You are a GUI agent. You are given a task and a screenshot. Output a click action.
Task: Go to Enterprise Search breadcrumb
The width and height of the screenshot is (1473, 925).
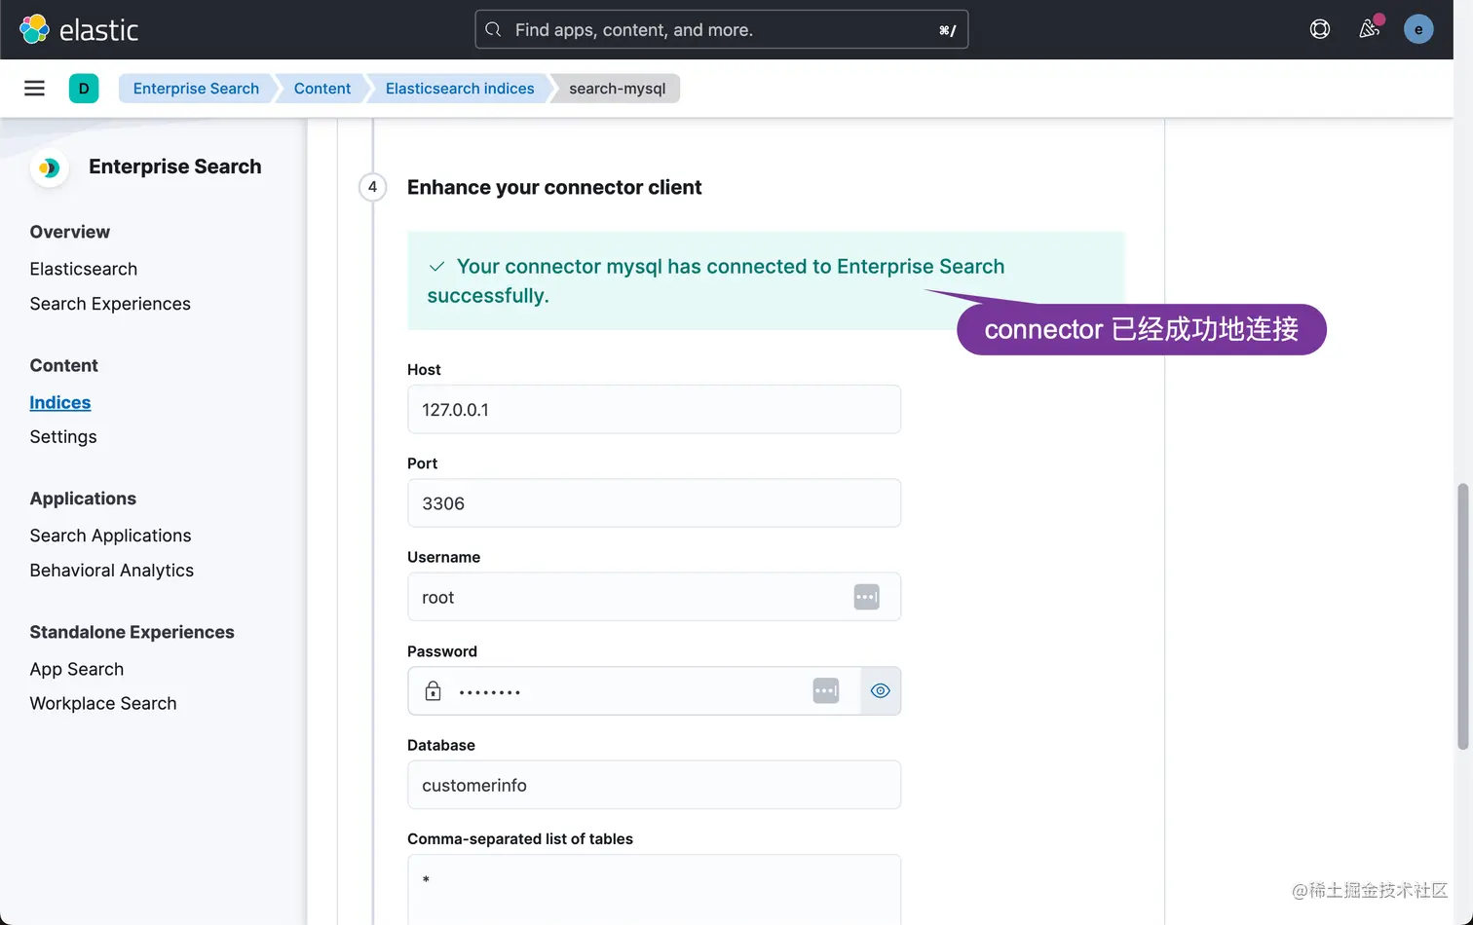coord(196,89)
